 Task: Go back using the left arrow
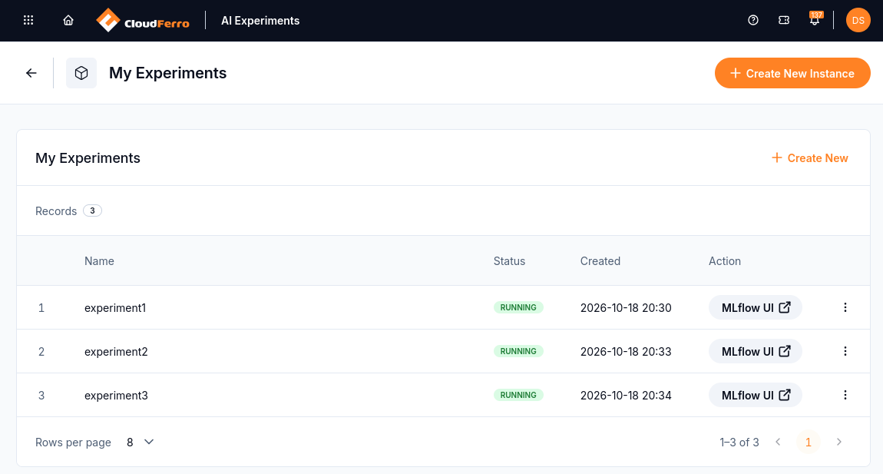pyautogui.click(x=31, y=73)
